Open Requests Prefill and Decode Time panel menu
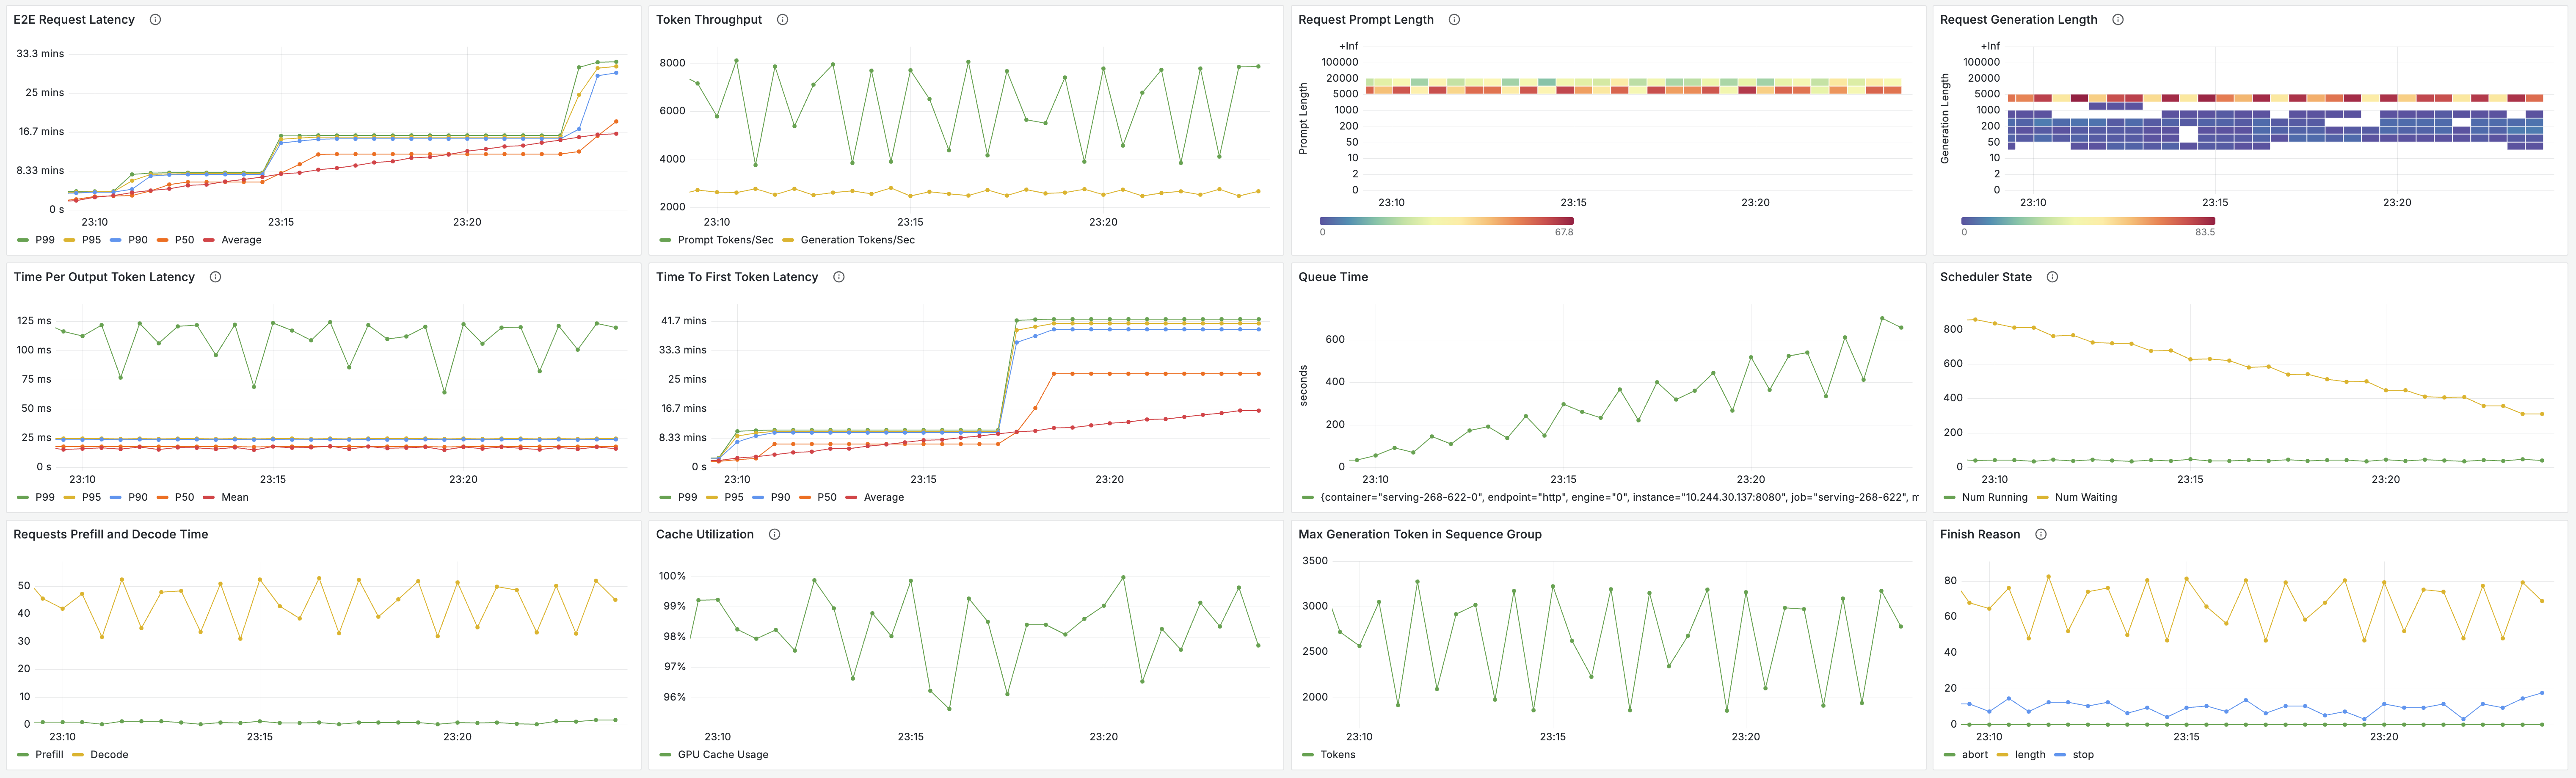Screen dimensions: 2576x778 [x=110, y=534]
